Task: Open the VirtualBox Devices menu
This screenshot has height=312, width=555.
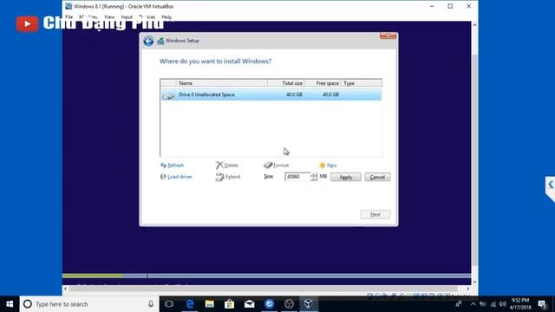Action: click(x=147, y=16)
